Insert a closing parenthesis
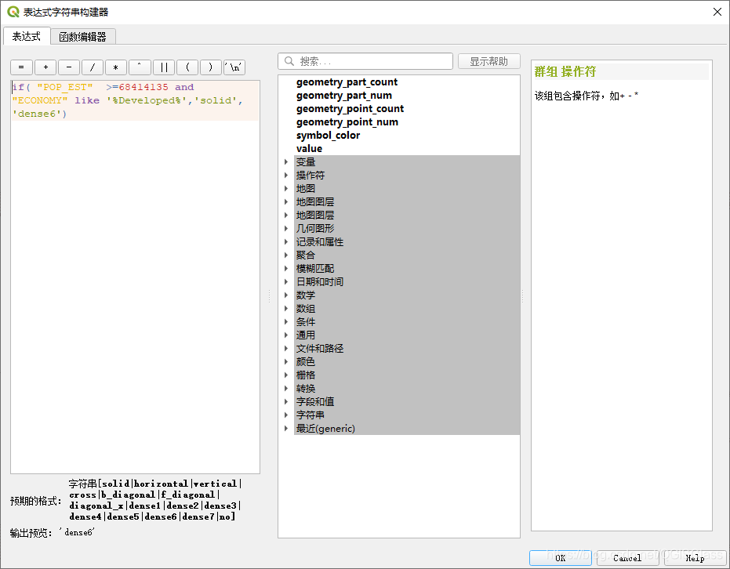Image resolution: width=730 pixels, height=569 pixels. 211,67
